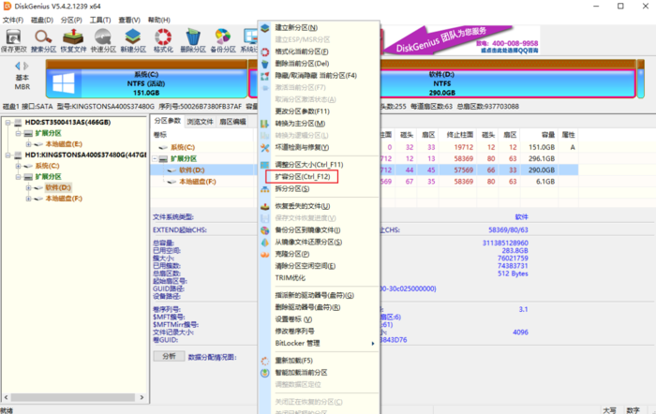Expand Software (D:) tree node

tap(28, 187)
